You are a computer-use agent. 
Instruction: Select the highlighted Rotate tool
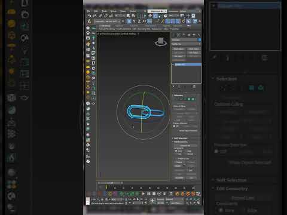pyautogui.click(x=155, y=16)
